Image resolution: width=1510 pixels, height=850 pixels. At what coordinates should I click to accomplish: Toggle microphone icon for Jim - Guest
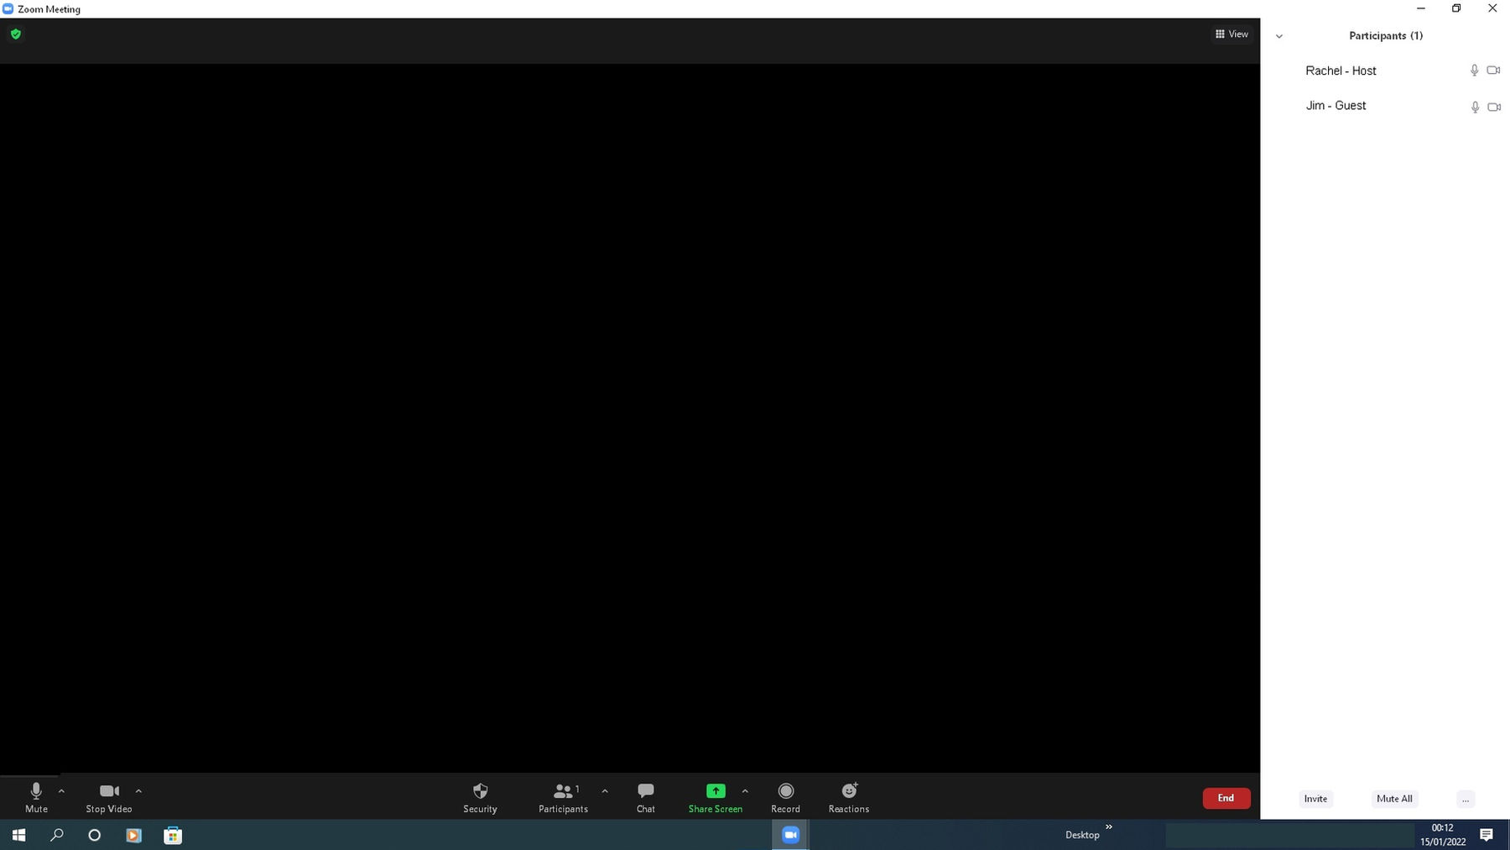(1475, 107)
